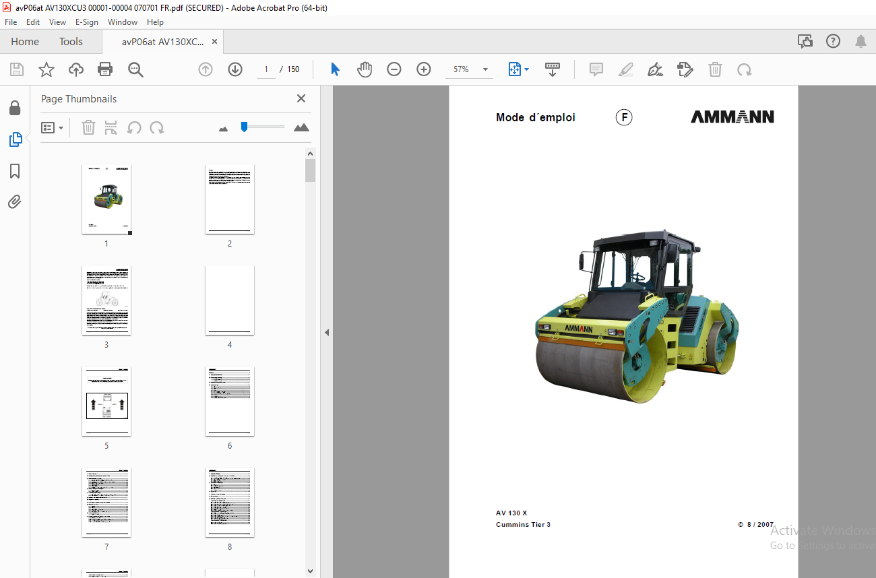This screenshot has width=876, height=578.
Task: Open the E-Sign menu
Action: point(86,22)
